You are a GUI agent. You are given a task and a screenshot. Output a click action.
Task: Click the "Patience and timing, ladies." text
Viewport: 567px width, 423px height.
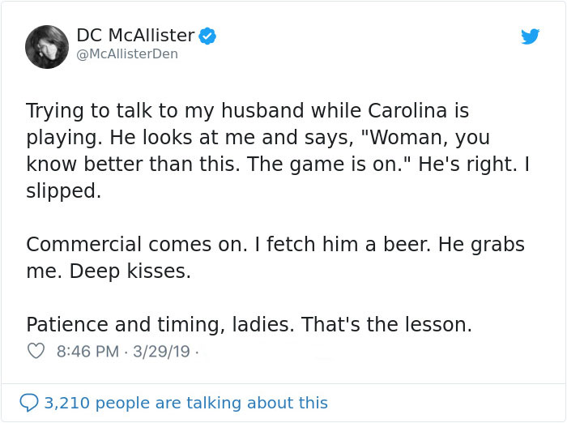click(x=160, y=325)
